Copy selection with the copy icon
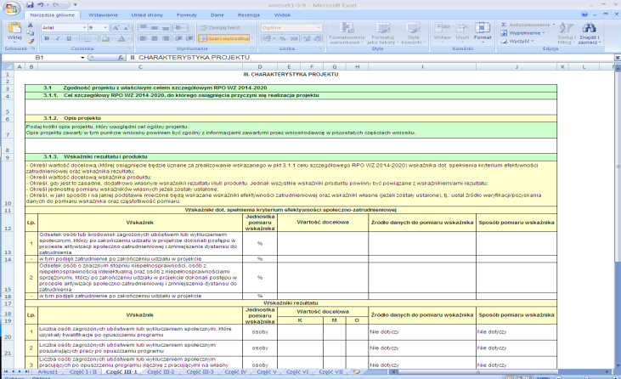621x379 pixels. (31, 33)
